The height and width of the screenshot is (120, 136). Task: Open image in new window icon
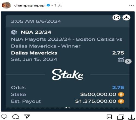[116, 17]
